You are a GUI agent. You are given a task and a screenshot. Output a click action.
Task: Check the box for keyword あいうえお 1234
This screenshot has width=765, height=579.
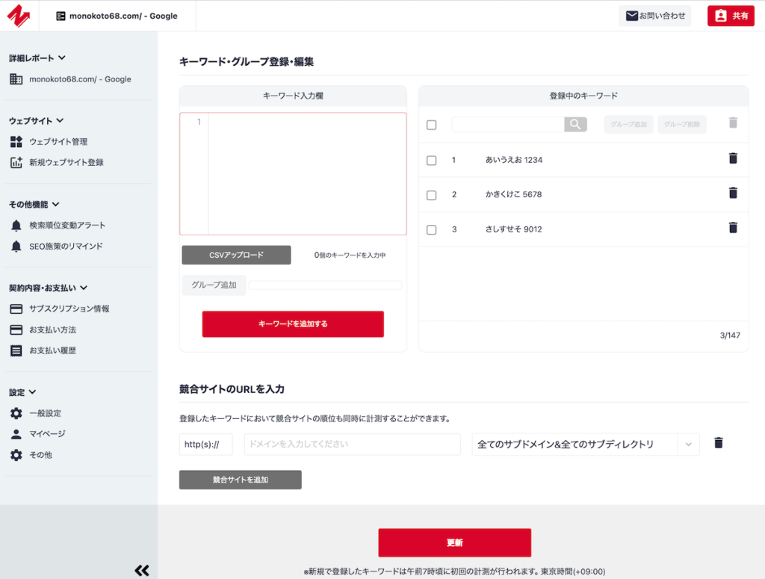pos(431,160)
